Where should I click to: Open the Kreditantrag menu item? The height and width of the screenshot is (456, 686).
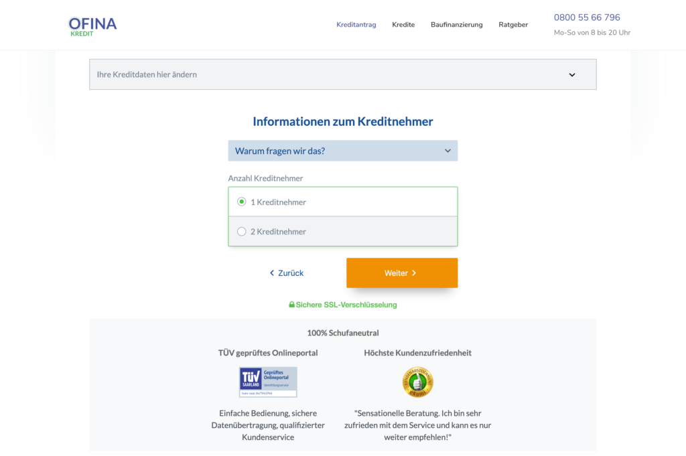point(356,25)
